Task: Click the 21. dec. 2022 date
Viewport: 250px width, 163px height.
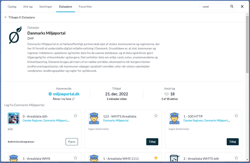Action: [x=117, y=94]
